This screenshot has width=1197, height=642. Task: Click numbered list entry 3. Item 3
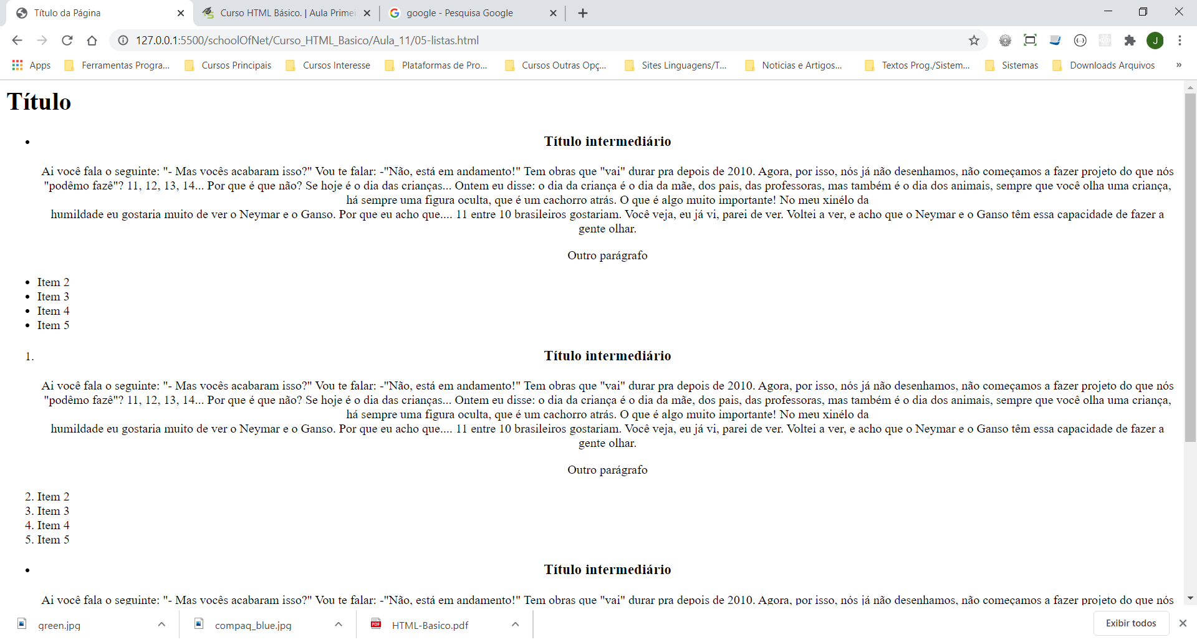tap(47, 511)
